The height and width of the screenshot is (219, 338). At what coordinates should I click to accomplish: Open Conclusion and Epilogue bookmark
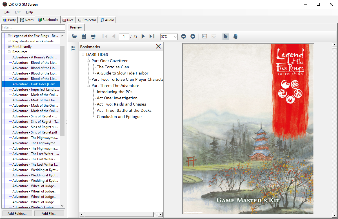[x=119, y=117]
